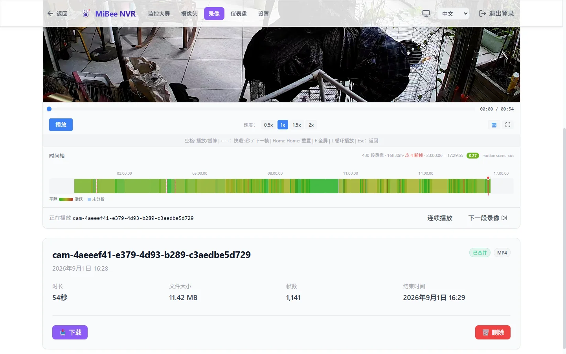
Task: Click the recording title cam-4aeeef41 heading
Action: pyautogui.click(x=151, y=255)
